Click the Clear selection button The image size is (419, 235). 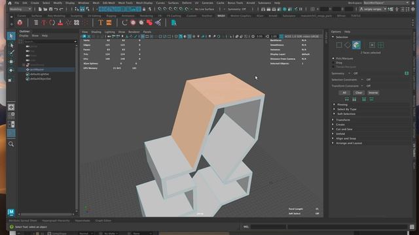(x=359, y=93)
